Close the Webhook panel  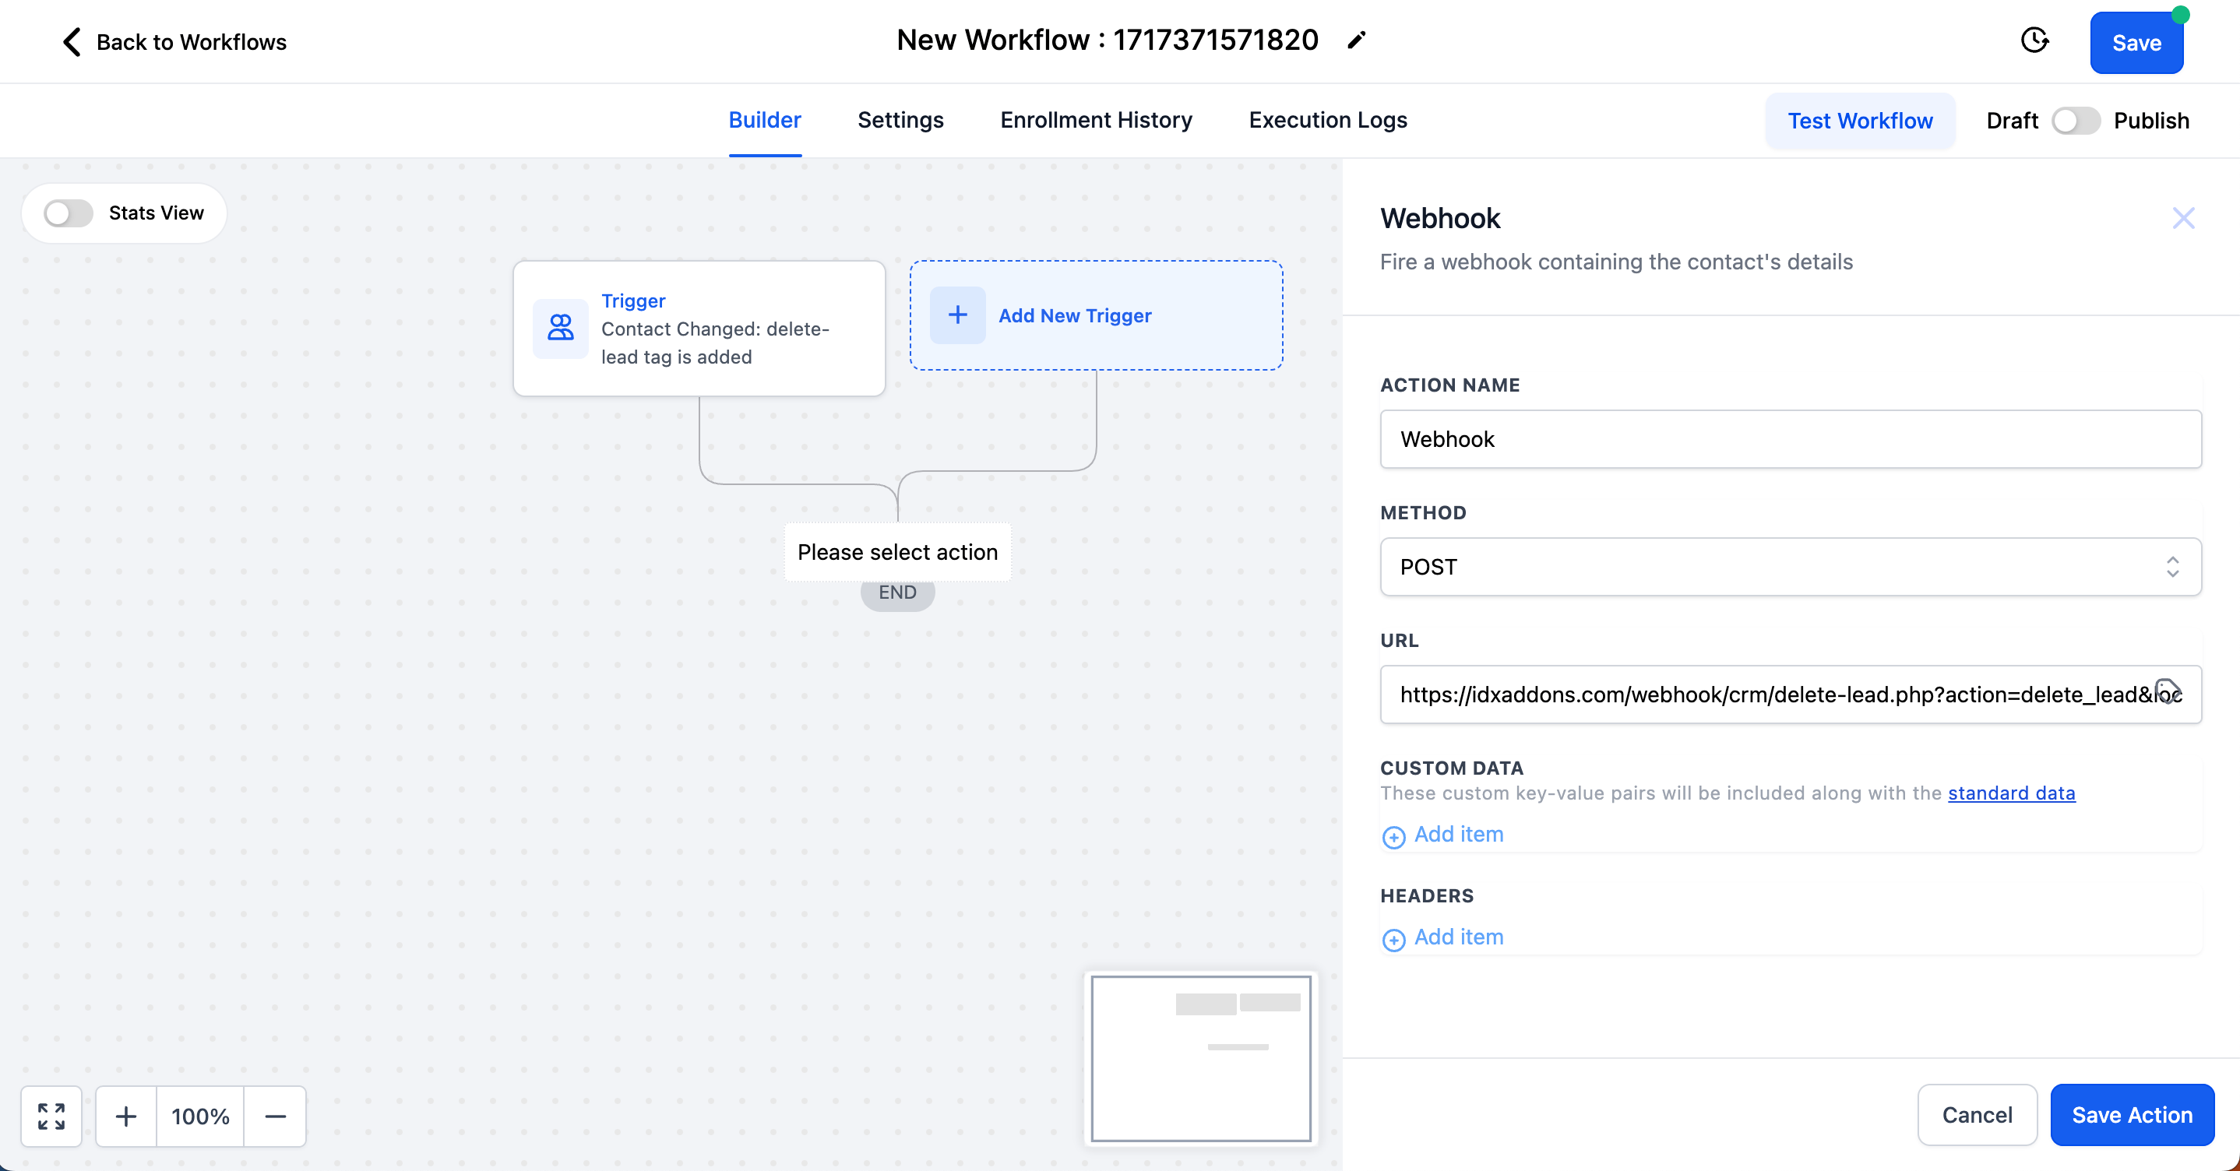click(x=2182, y=217)
